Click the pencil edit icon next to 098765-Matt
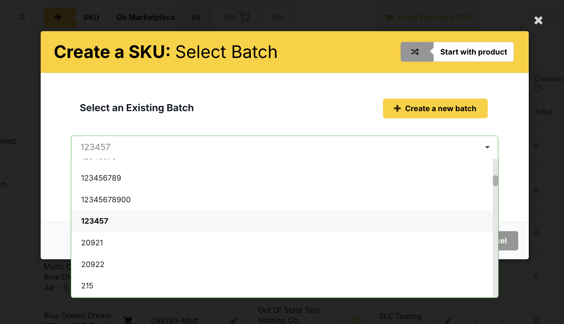The width and height of the screenshot is (564, 324). click(234, 320)
